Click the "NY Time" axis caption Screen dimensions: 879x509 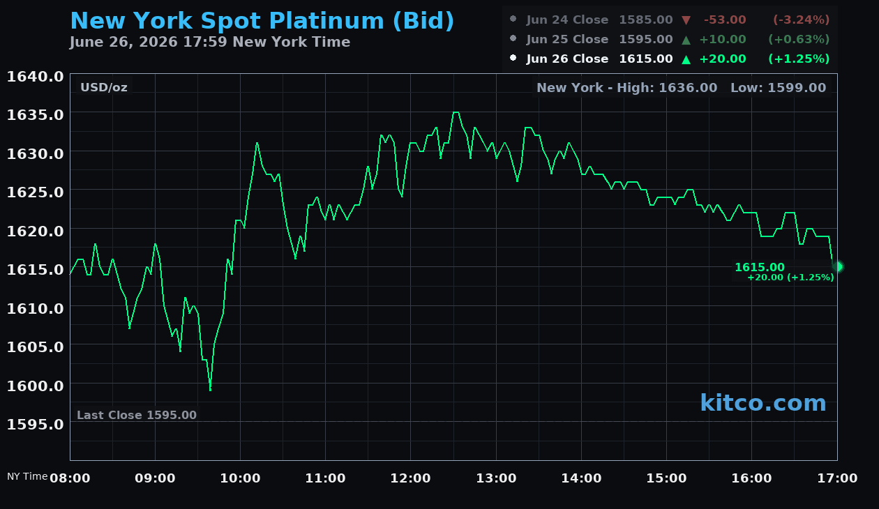pyautogui.click(x=27, y=476)
